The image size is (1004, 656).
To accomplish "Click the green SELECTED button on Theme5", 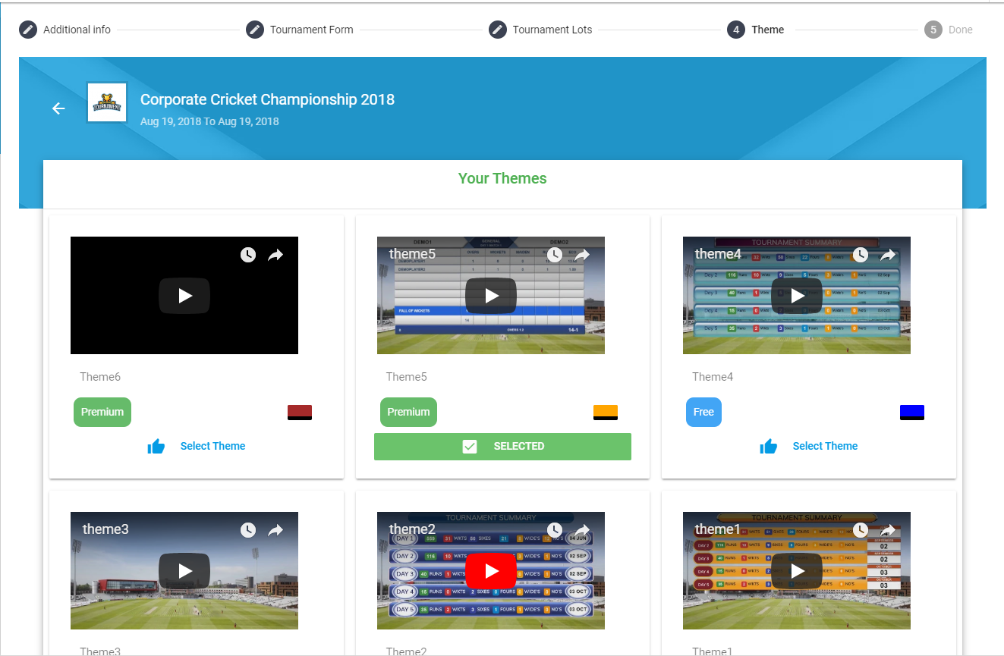I will (502, 447).
